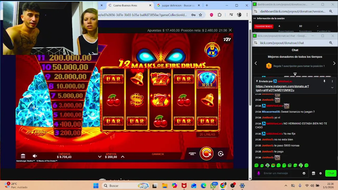Click the casino page URL in the address bar
Image resolution: width=338 pixels, height=190 pixels.
pyautogui.click(x=142, y=15)
